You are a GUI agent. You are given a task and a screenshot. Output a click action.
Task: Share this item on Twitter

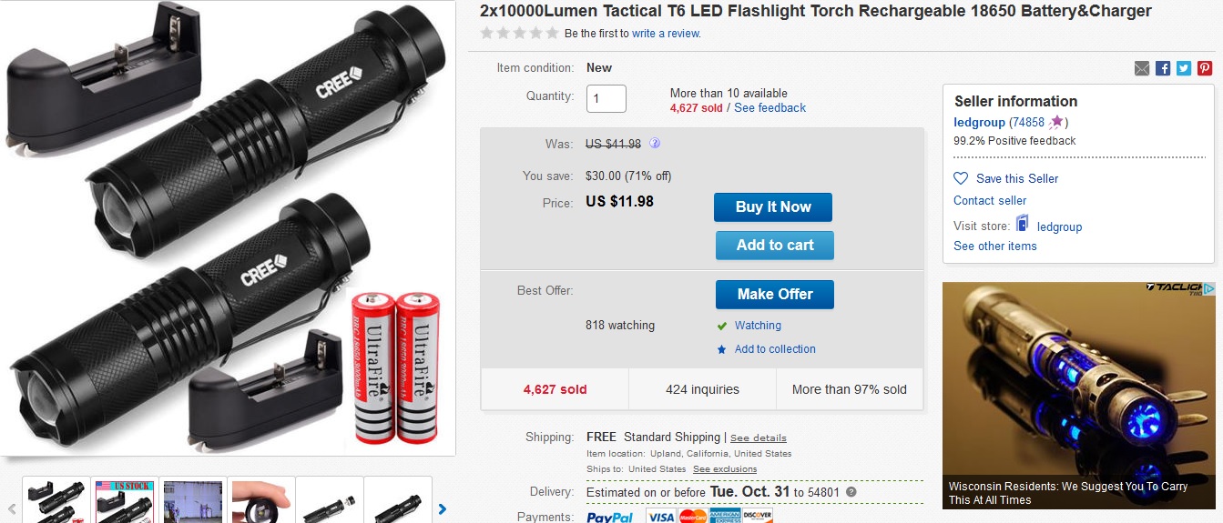pyautogui.click(x=1184, y=68)
